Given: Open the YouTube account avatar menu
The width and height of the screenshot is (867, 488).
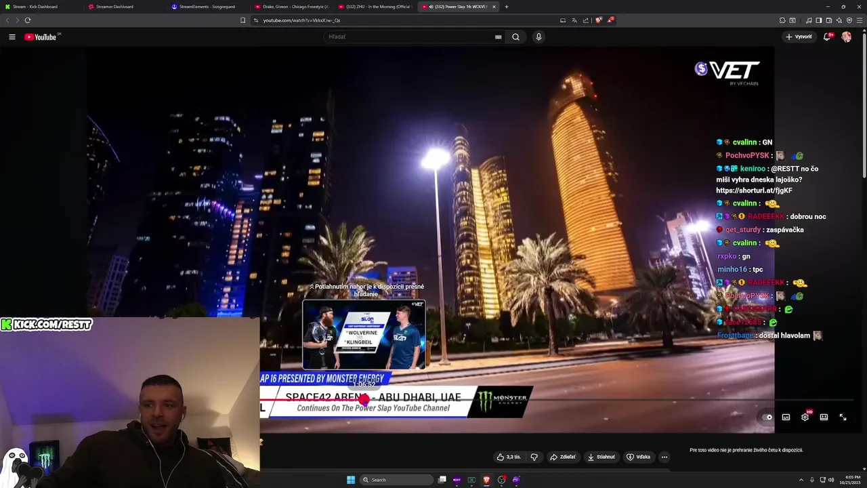Looking at the screenshot, I should click(846, 37).
